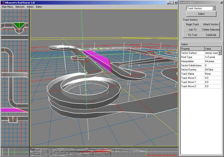The width and height of the screenshot is (224, 157).
Task: Open the Main Menu menu
Action: (x=7, y=7)
